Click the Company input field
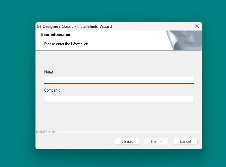 click(x=119, y=100)
